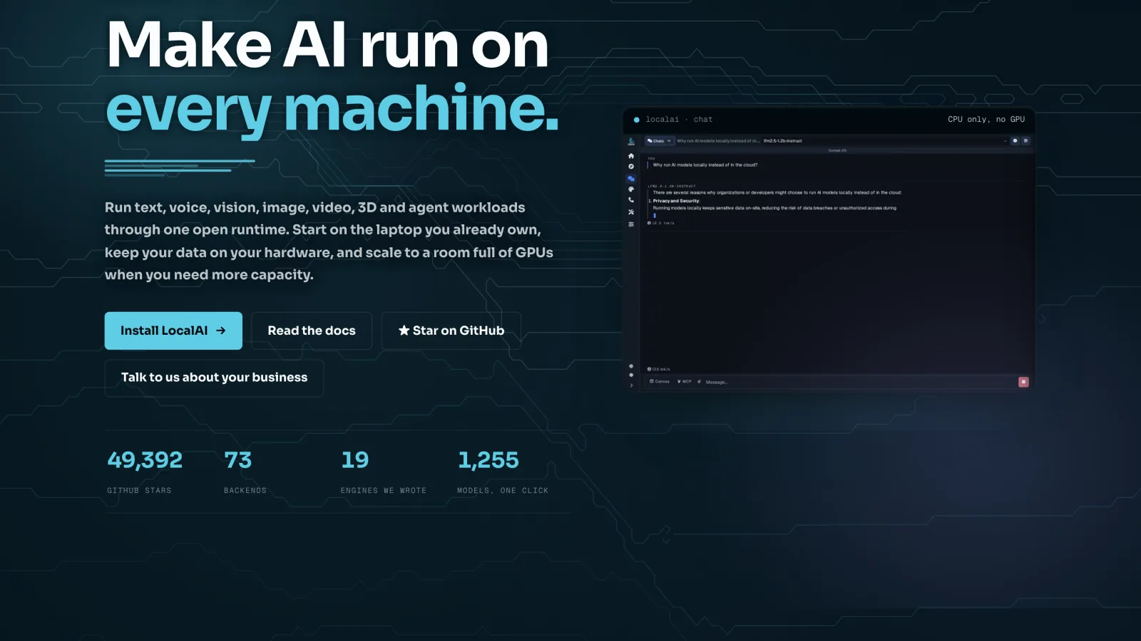Click the 'Why run AI models locally' user message

[705, 165]
